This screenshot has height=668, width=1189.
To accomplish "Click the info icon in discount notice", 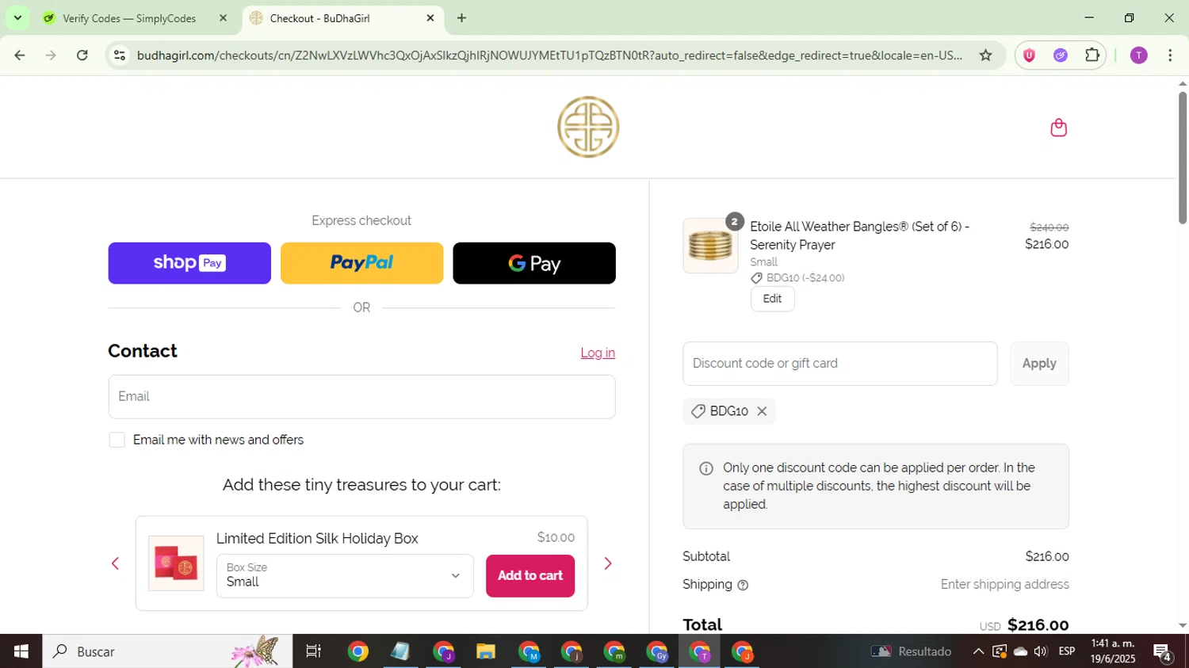I will tap(706, 468).
